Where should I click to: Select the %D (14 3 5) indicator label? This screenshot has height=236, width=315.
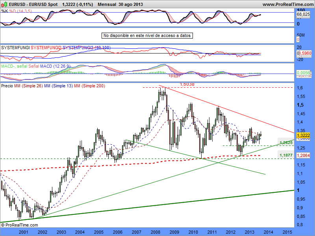[20, 11]
